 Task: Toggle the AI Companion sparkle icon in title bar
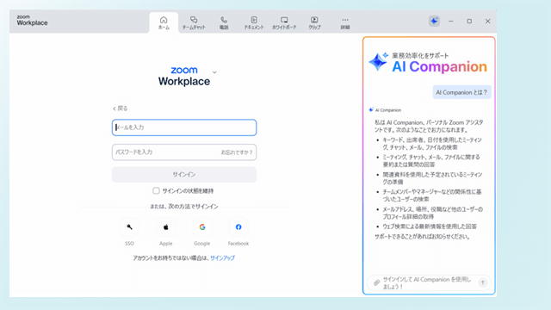pos(434,21)
